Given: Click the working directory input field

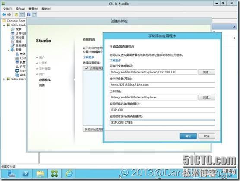Looking at the screenshot, I should pyautogui.click(x=153, y=97).
